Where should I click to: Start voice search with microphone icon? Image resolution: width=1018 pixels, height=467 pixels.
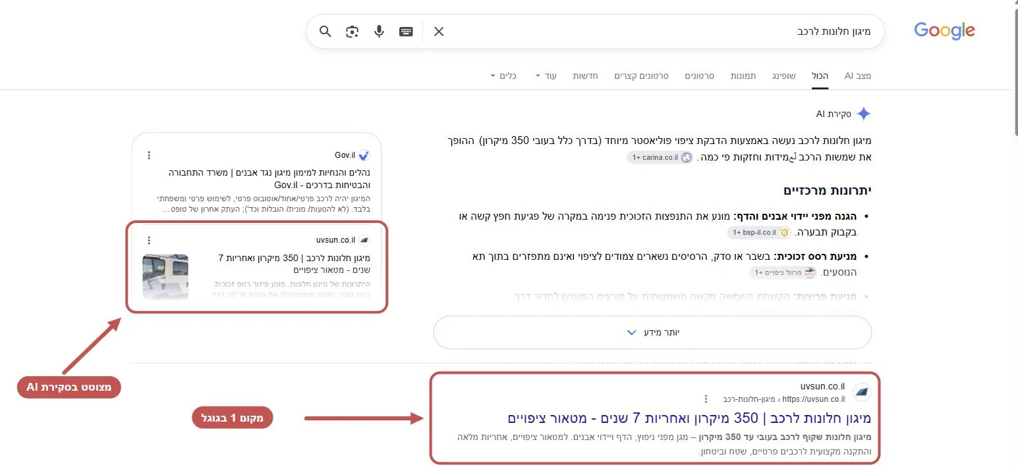pos(379,31)
